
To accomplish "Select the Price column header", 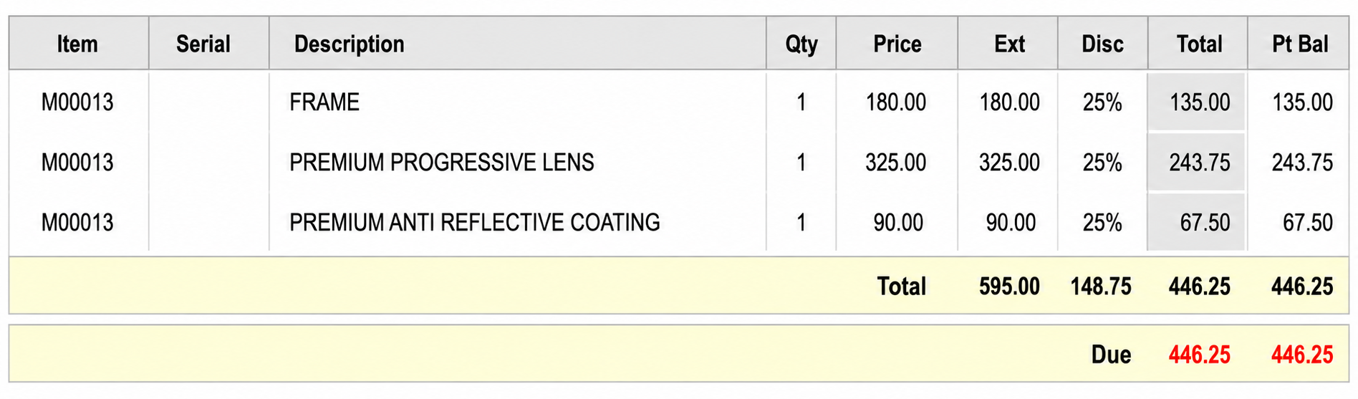I will click(897, 44).
